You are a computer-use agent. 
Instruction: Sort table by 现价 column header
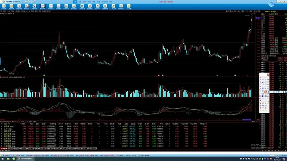(x=31, y=124)
